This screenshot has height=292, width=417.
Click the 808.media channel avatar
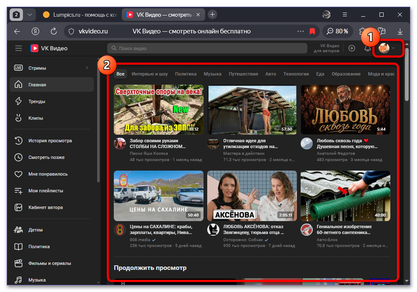pos(120,230)
